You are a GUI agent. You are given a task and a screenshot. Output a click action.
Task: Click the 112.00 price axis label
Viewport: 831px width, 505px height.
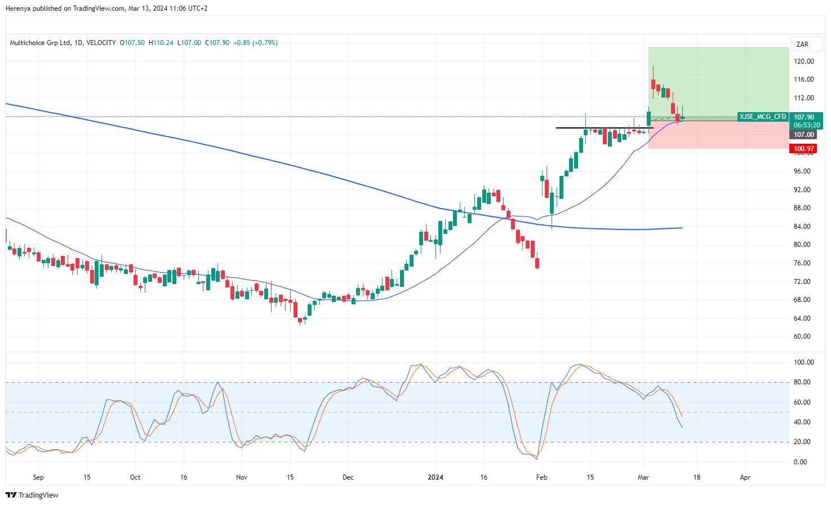(804, 98)
